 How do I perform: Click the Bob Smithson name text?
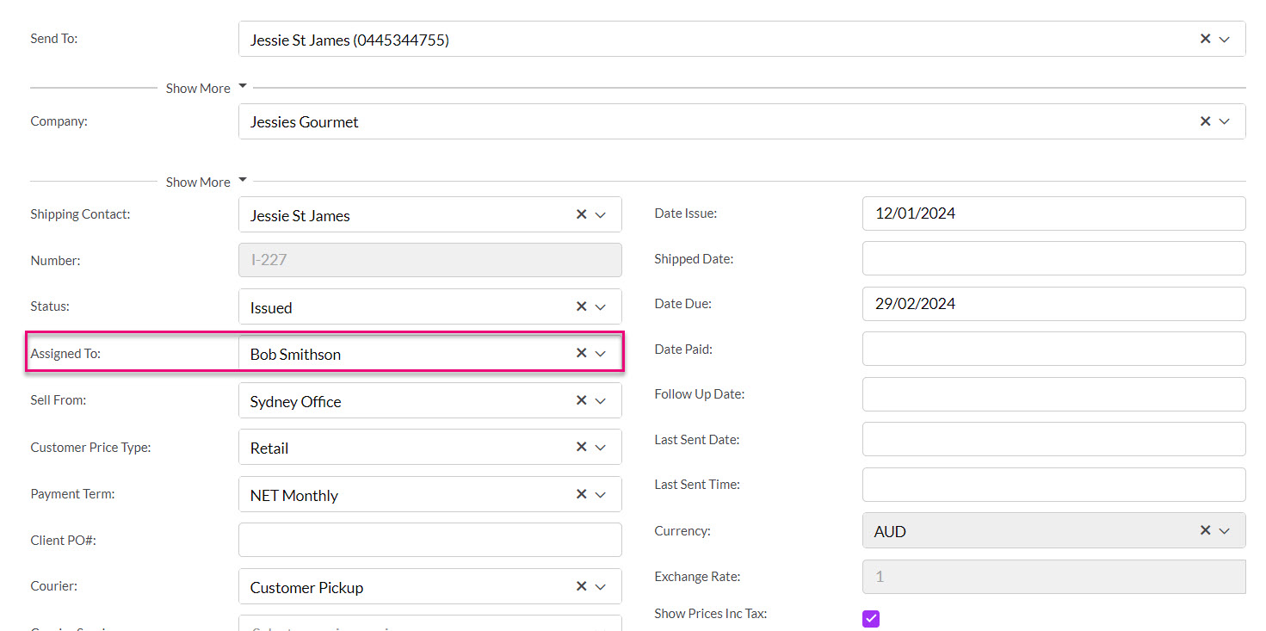click(x=295, y=354)
